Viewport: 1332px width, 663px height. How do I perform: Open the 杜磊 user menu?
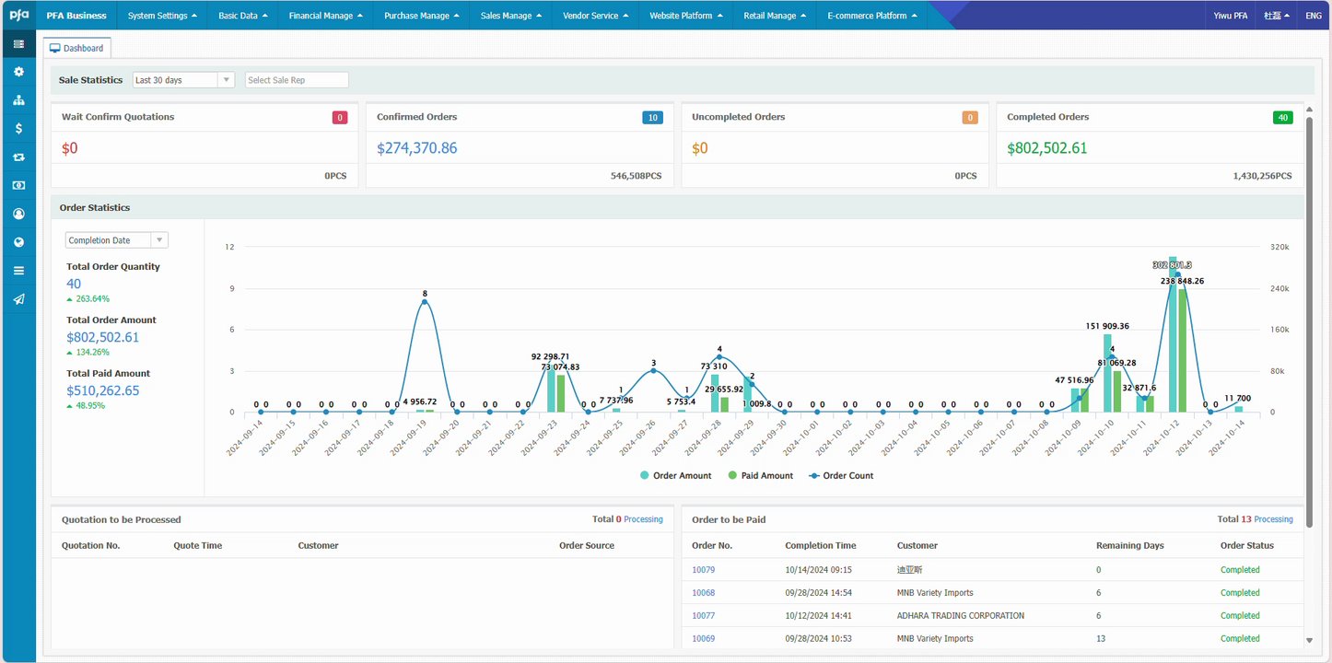pos(1276,16)
